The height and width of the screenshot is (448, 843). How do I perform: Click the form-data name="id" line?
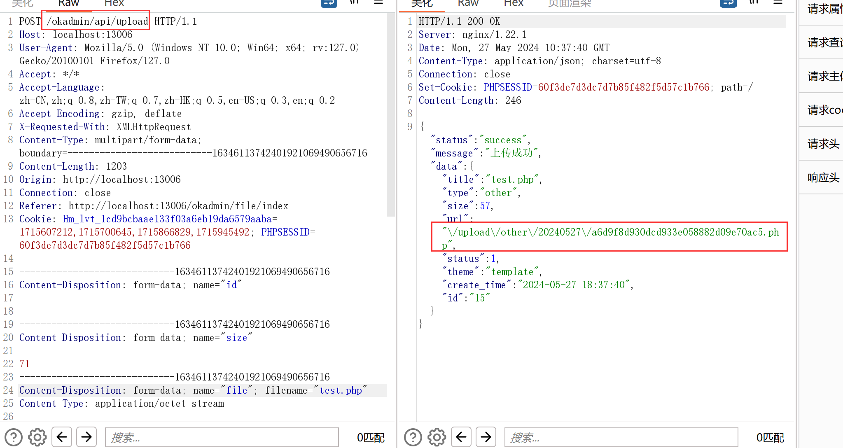(x=131, y=285)
